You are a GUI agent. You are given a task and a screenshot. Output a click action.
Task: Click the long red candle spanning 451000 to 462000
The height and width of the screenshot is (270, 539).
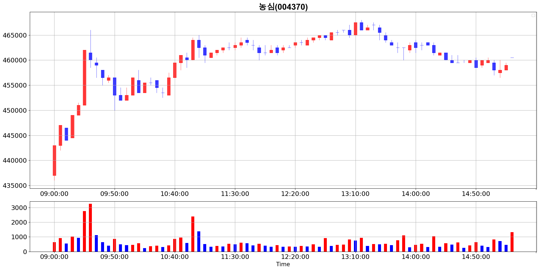[x=84, y=78]
